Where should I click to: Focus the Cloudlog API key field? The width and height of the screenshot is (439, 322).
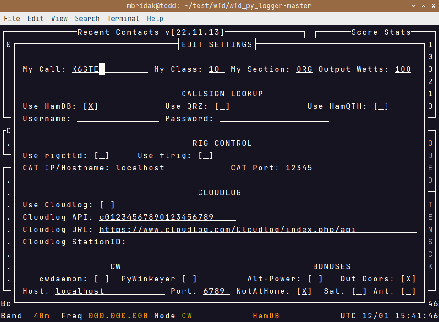(x=167, y=217)
